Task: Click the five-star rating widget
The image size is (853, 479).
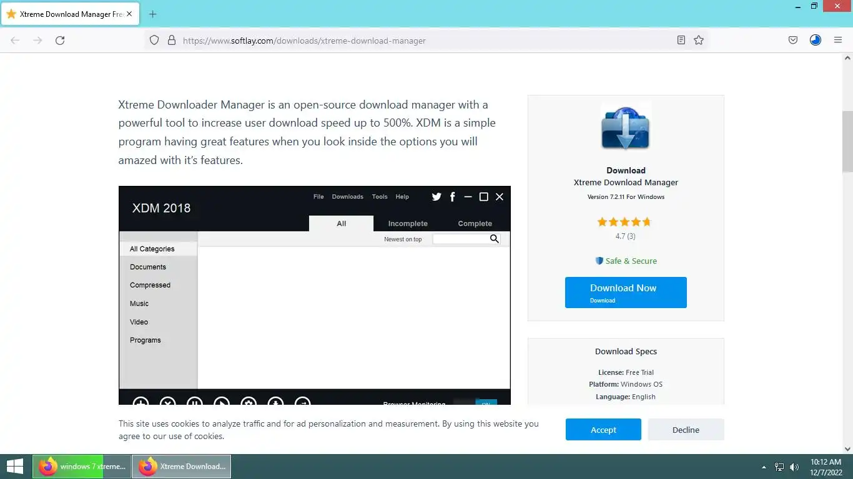Action: point(624,221)
